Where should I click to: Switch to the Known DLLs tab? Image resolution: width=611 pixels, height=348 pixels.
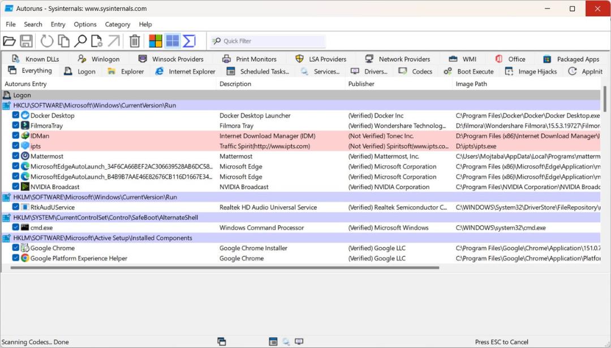coord(36,59)
